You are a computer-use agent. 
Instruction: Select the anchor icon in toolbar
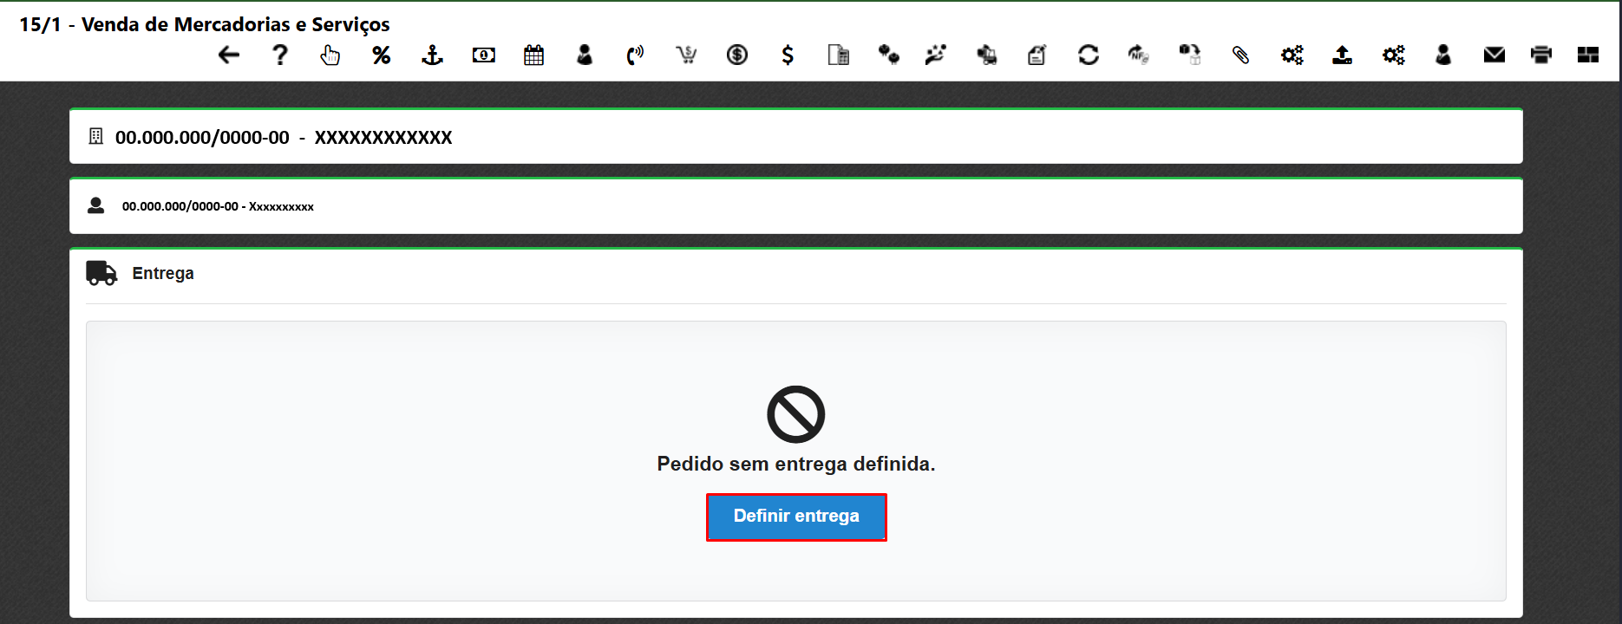coord(432,55)
